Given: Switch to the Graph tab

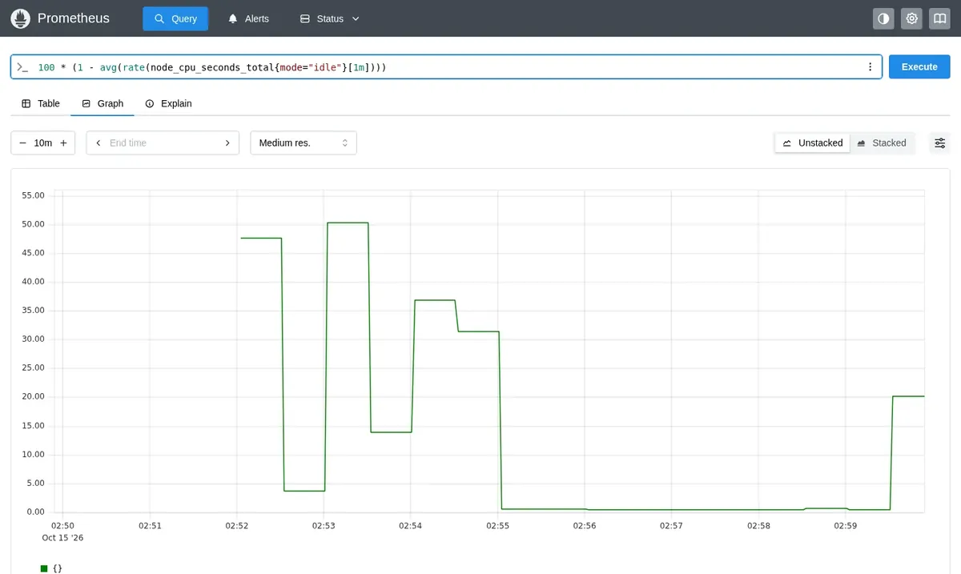Looking at the screenshot, I should [103, 103].
